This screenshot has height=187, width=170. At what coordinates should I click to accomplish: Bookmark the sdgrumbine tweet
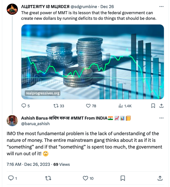pyautogui.click(x=153, y=106)
